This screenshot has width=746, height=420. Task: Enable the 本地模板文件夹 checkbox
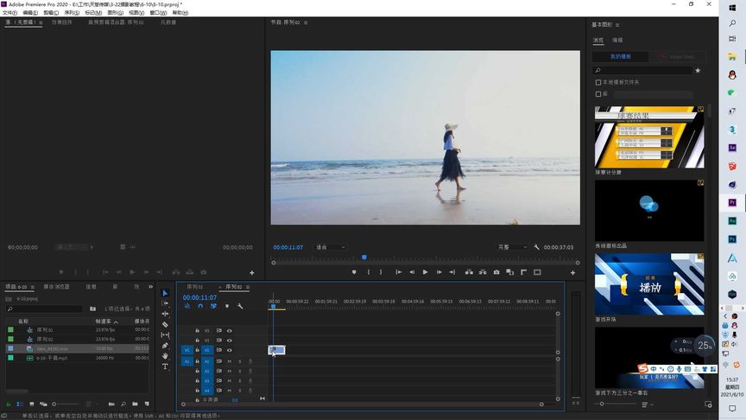[598, 82]
